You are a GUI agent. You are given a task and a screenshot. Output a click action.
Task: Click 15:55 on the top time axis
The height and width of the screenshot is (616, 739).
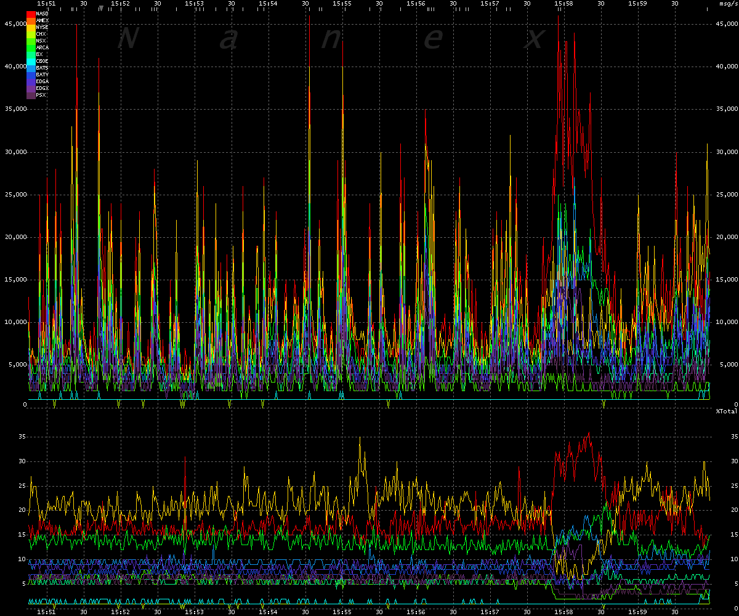click(342, 4)
